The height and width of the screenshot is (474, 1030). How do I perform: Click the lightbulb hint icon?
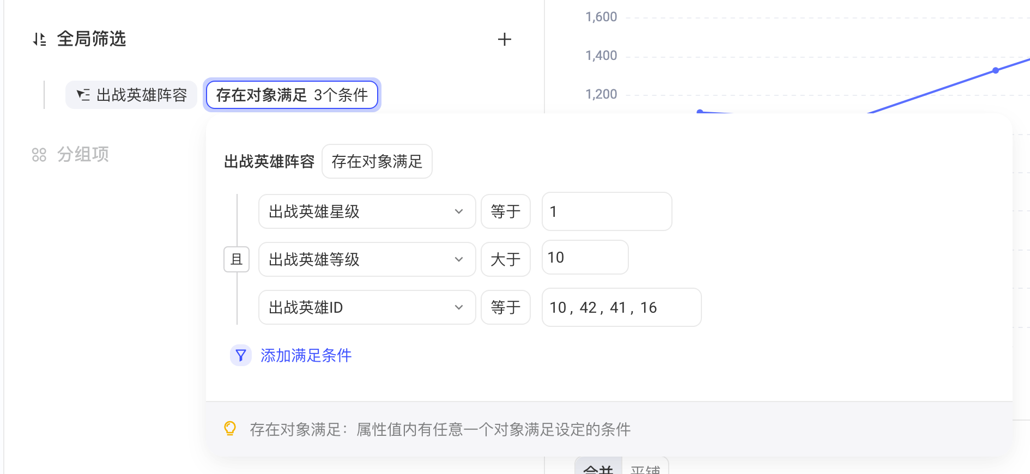pos(230,429)
